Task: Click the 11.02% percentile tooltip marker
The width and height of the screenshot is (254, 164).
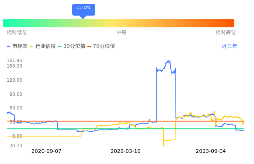Action: pyautogui.click(x=83, y=8)
